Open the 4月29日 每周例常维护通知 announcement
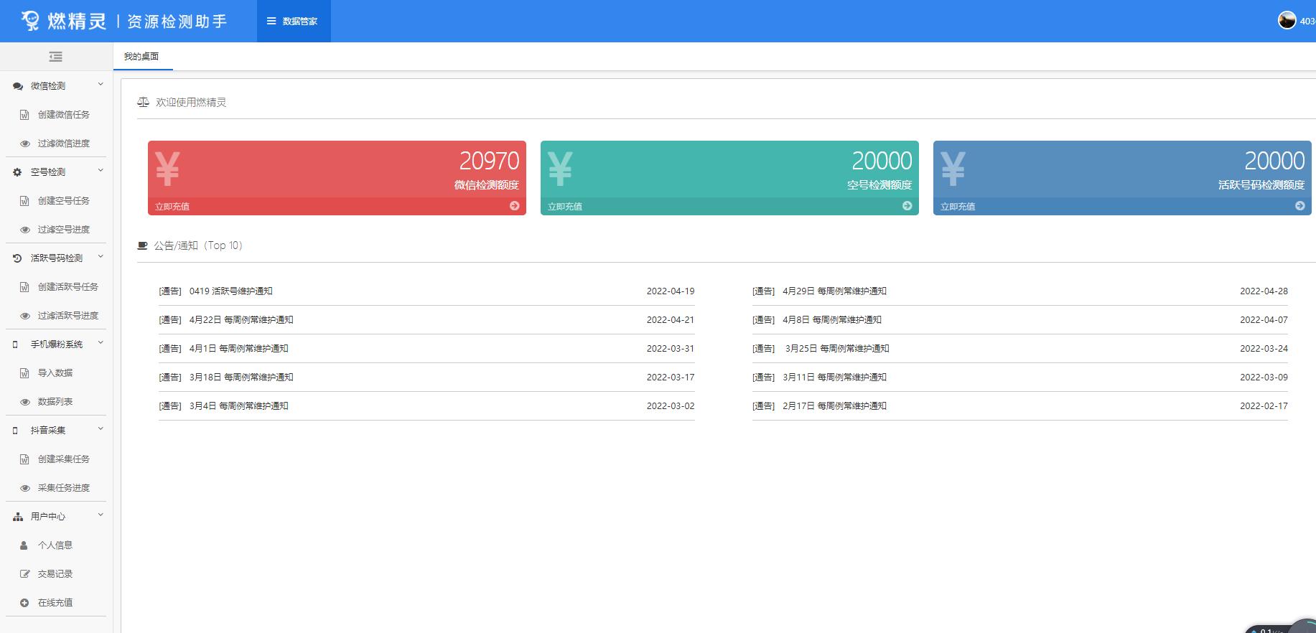This screenshot has height=633, width=1316. [834, 291]
